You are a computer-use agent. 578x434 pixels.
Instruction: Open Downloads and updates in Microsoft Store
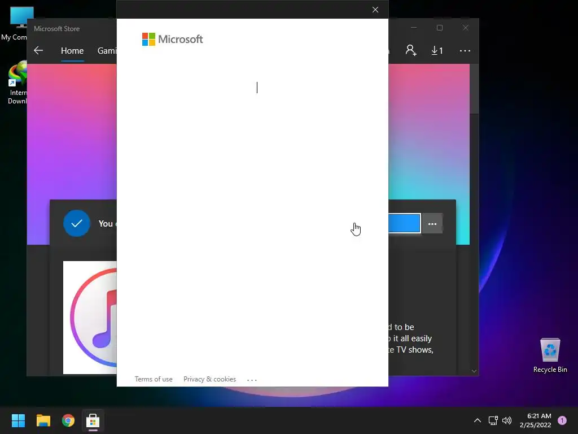tap(437, 50)
